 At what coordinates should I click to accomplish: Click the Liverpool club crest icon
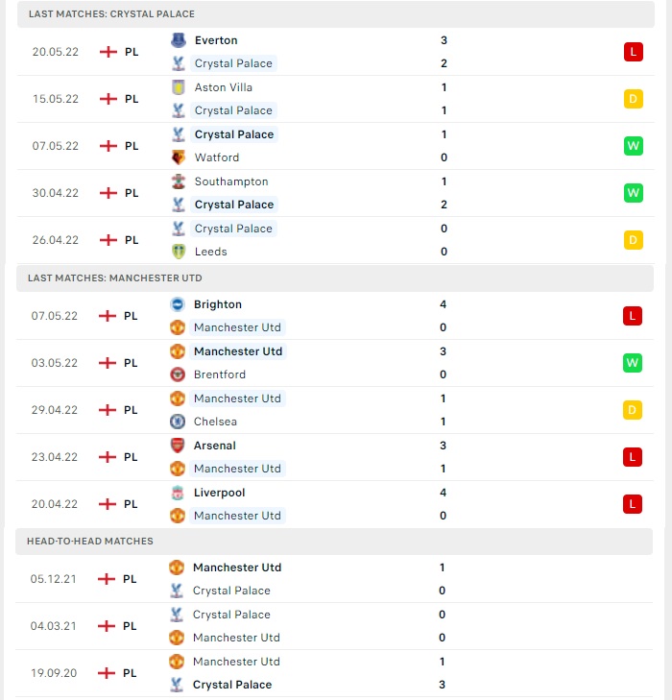178,493
